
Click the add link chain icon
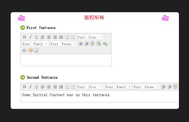click(105, 44)
